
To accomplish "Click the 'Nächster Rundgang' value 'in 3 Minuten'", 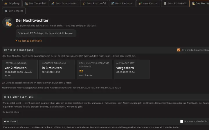I will click(x=52, y=68).
